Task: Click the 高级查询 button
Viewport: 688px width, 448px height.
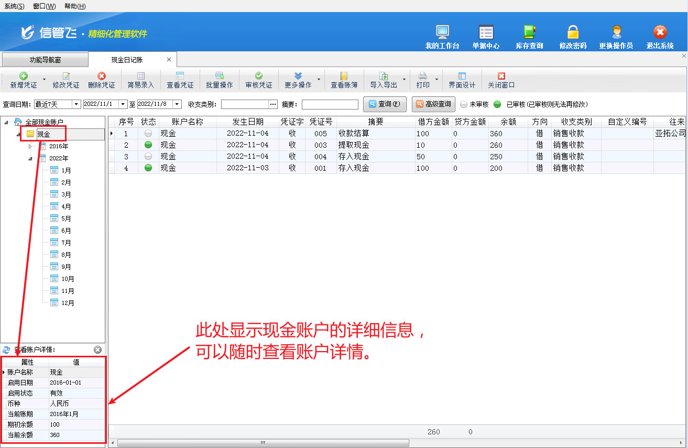Action: coord(433,104)
